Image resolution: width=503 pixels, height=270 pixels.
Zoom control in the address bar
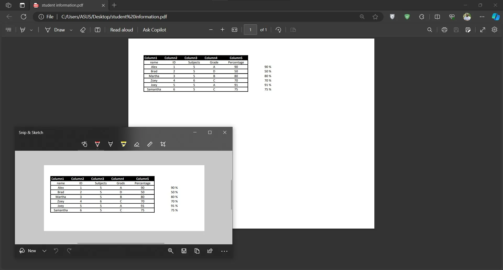(x=362, y=17)
